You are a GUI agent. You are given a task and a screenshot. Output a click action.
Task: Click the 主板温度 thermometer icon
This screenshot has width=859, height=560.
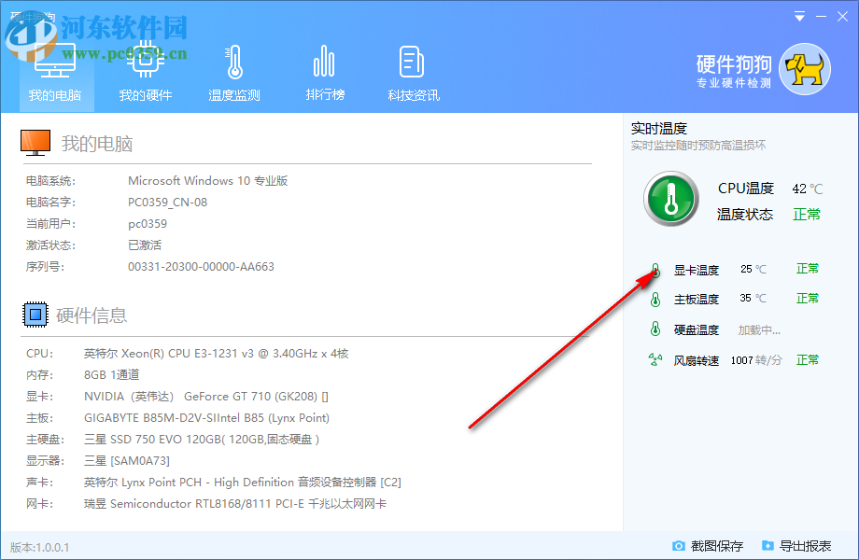point(655,299)
